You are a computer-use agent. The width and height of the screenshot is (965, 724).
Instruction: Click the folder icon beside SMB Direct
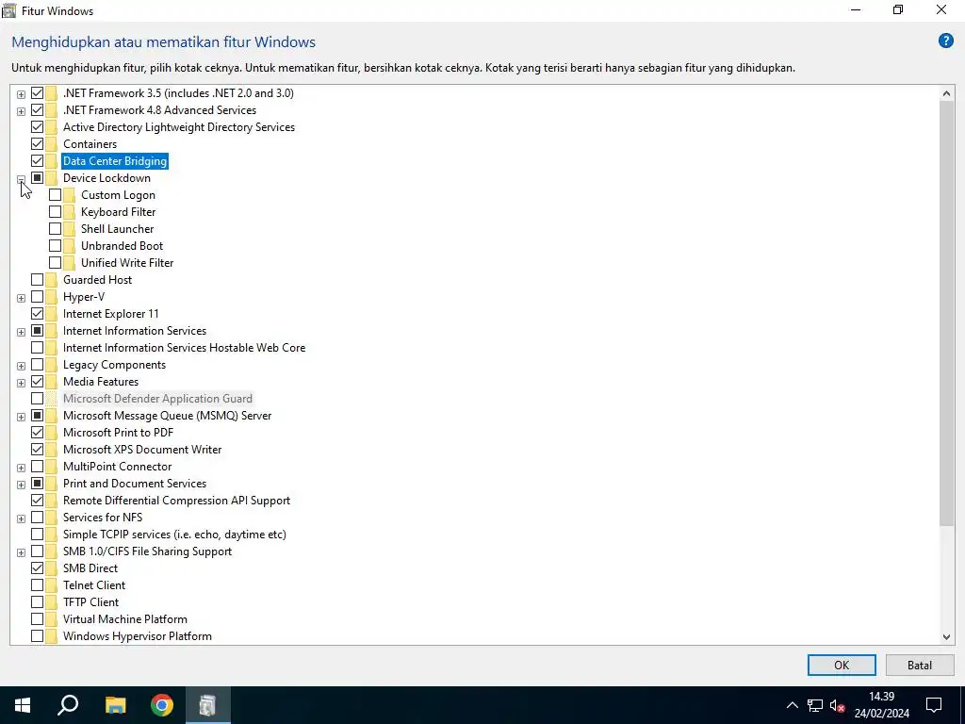51,568
